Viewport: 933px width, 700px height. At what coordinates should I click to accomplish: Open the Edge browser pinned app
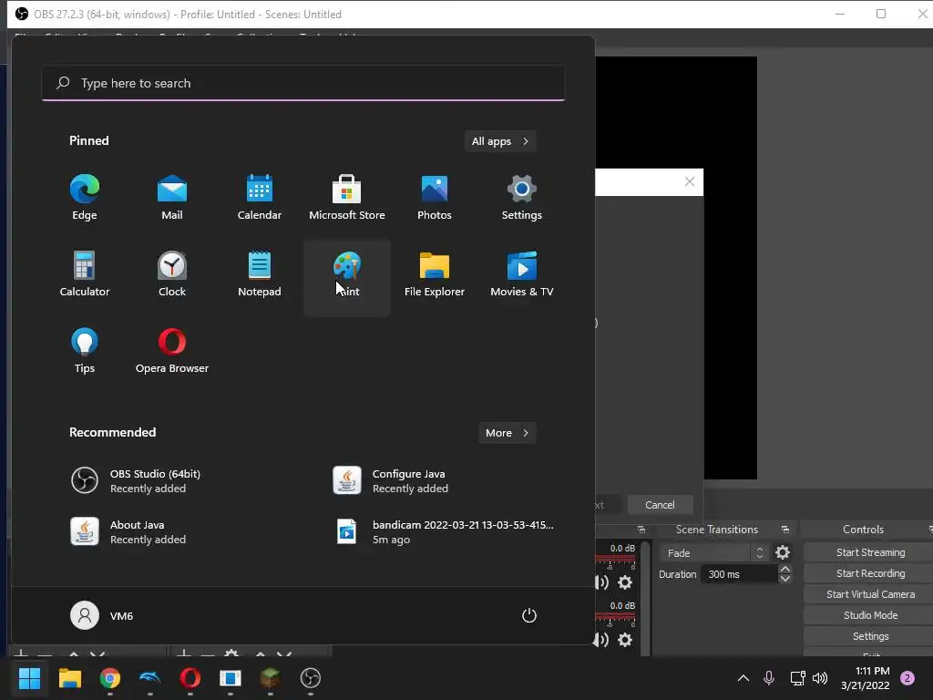85,198
